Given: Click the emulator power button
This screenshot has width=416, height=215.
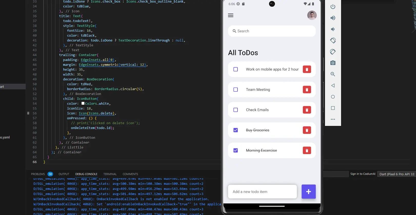Looking at the screenshot, I should (333, 7).
